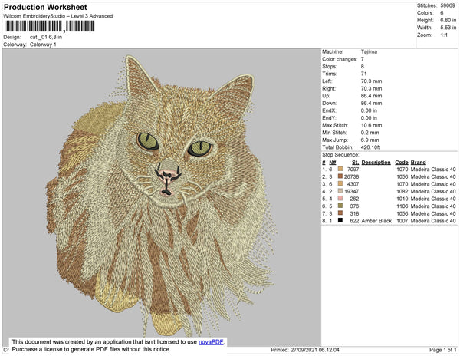460x356 pixels.
Task: Select the color swatch in stop row 1
Action: (x=340, y=169)
